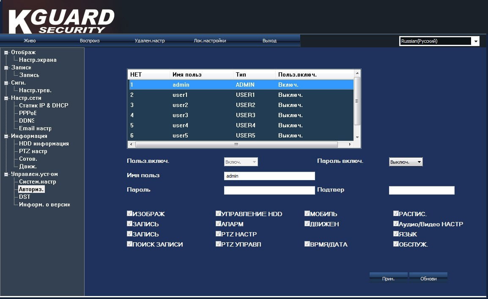Image resolution: width=488 pixels, height=299 pixels.
Task: Collapse the Отображ tree node
Action: tap(6, 52)
